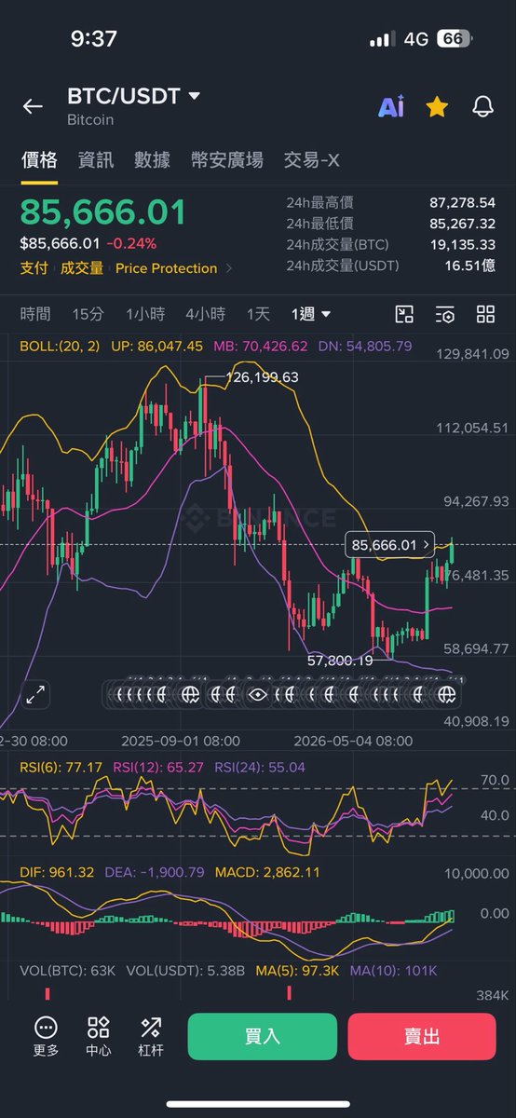
Task: Select the 價格 tab
Action: pyautogui.click(x=40, y=160)
